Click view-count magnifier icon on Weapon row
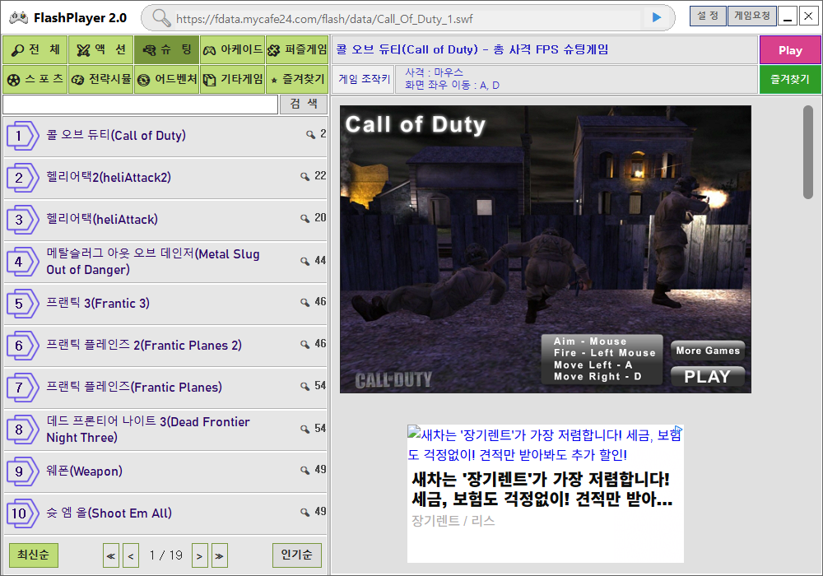The height and width of the screenshot is (576, 823). (305, 470)
